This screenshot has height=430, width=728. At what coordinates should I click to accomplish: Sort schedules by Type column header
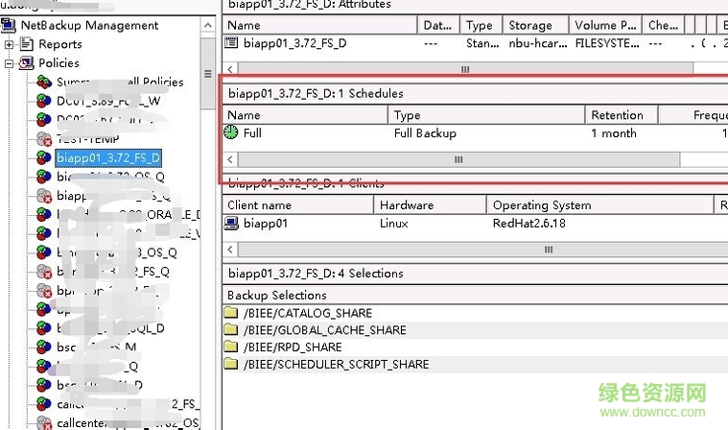click(486, 114)
